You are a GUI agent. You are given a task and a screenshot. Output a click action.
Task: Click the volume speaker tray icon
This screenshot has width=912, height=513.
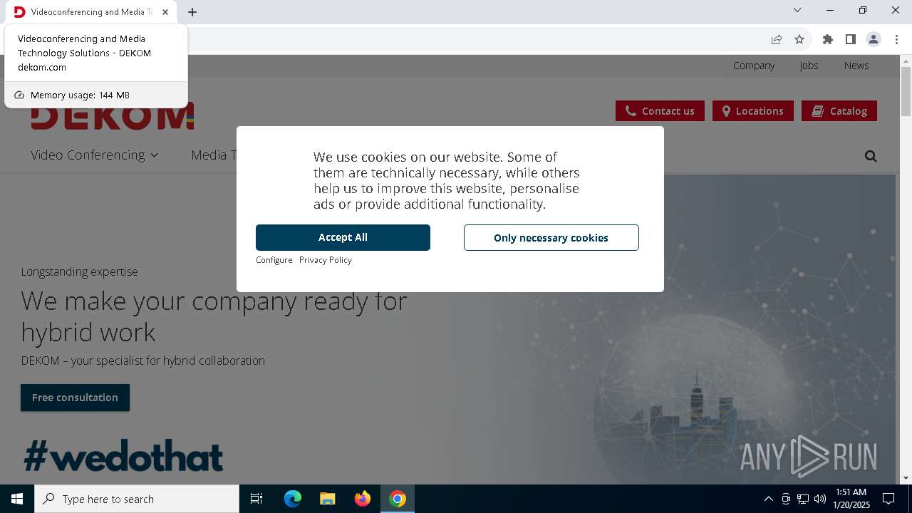pos(819,499)
